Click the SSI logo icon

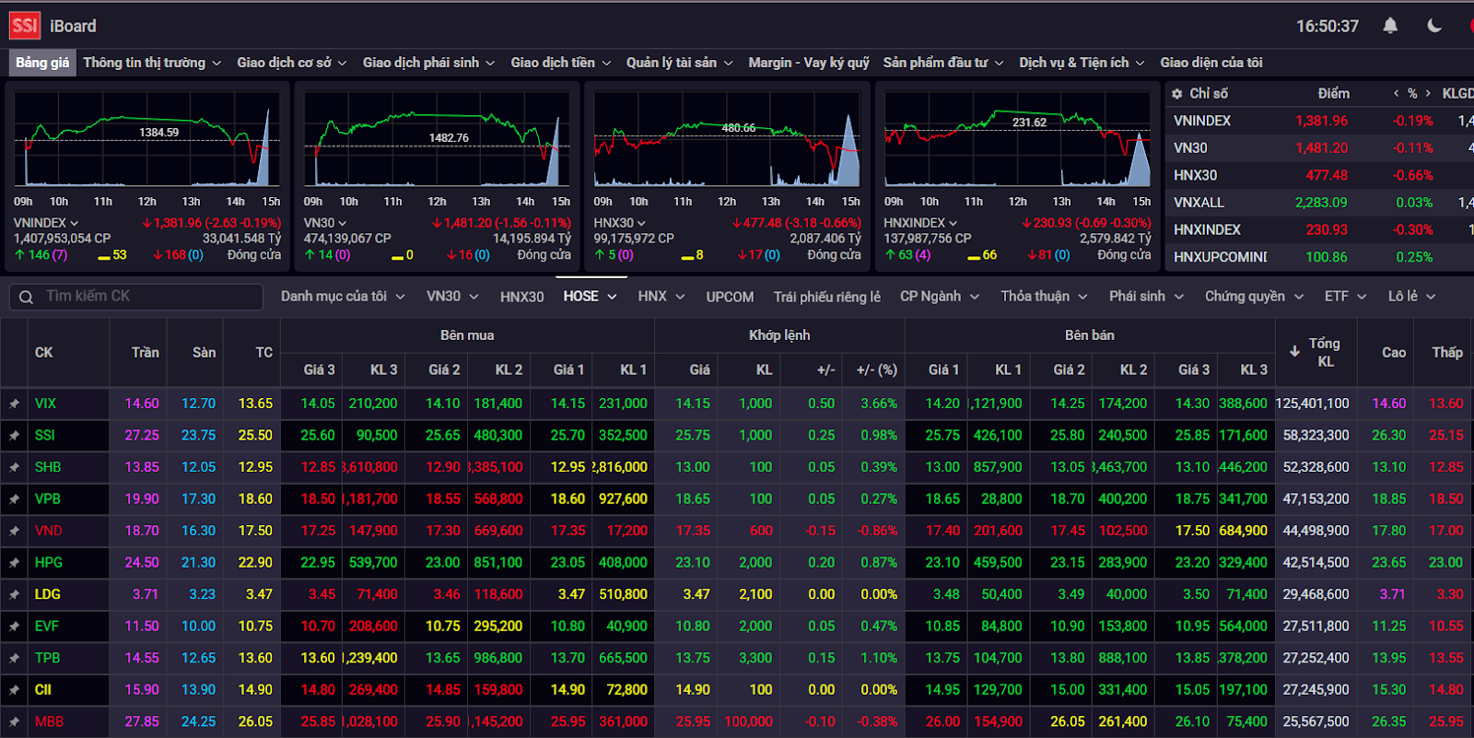[25, 26]
